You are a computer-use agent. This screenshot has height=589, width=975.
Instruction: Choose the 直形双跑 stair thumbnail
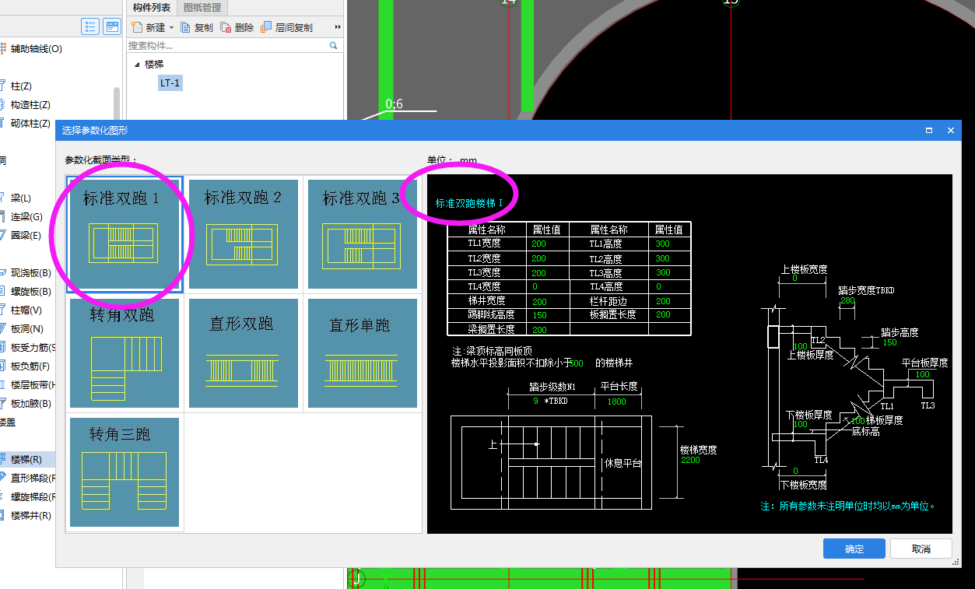coord(244,353)
